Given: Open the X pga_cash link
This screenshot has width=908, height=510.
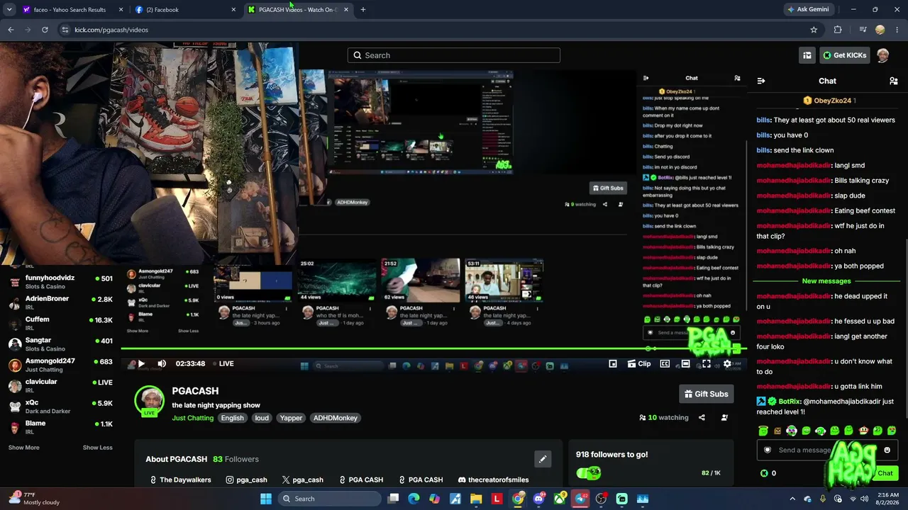Looking at the screenshot, I should pyautogui.click(x=302, y=480).
